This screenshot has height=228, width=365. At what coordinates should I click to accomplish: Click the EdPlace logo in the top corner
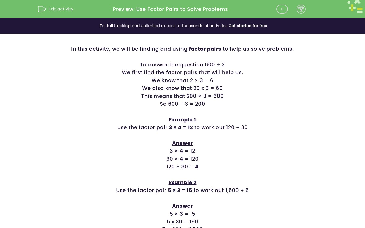tap(355, 7)
